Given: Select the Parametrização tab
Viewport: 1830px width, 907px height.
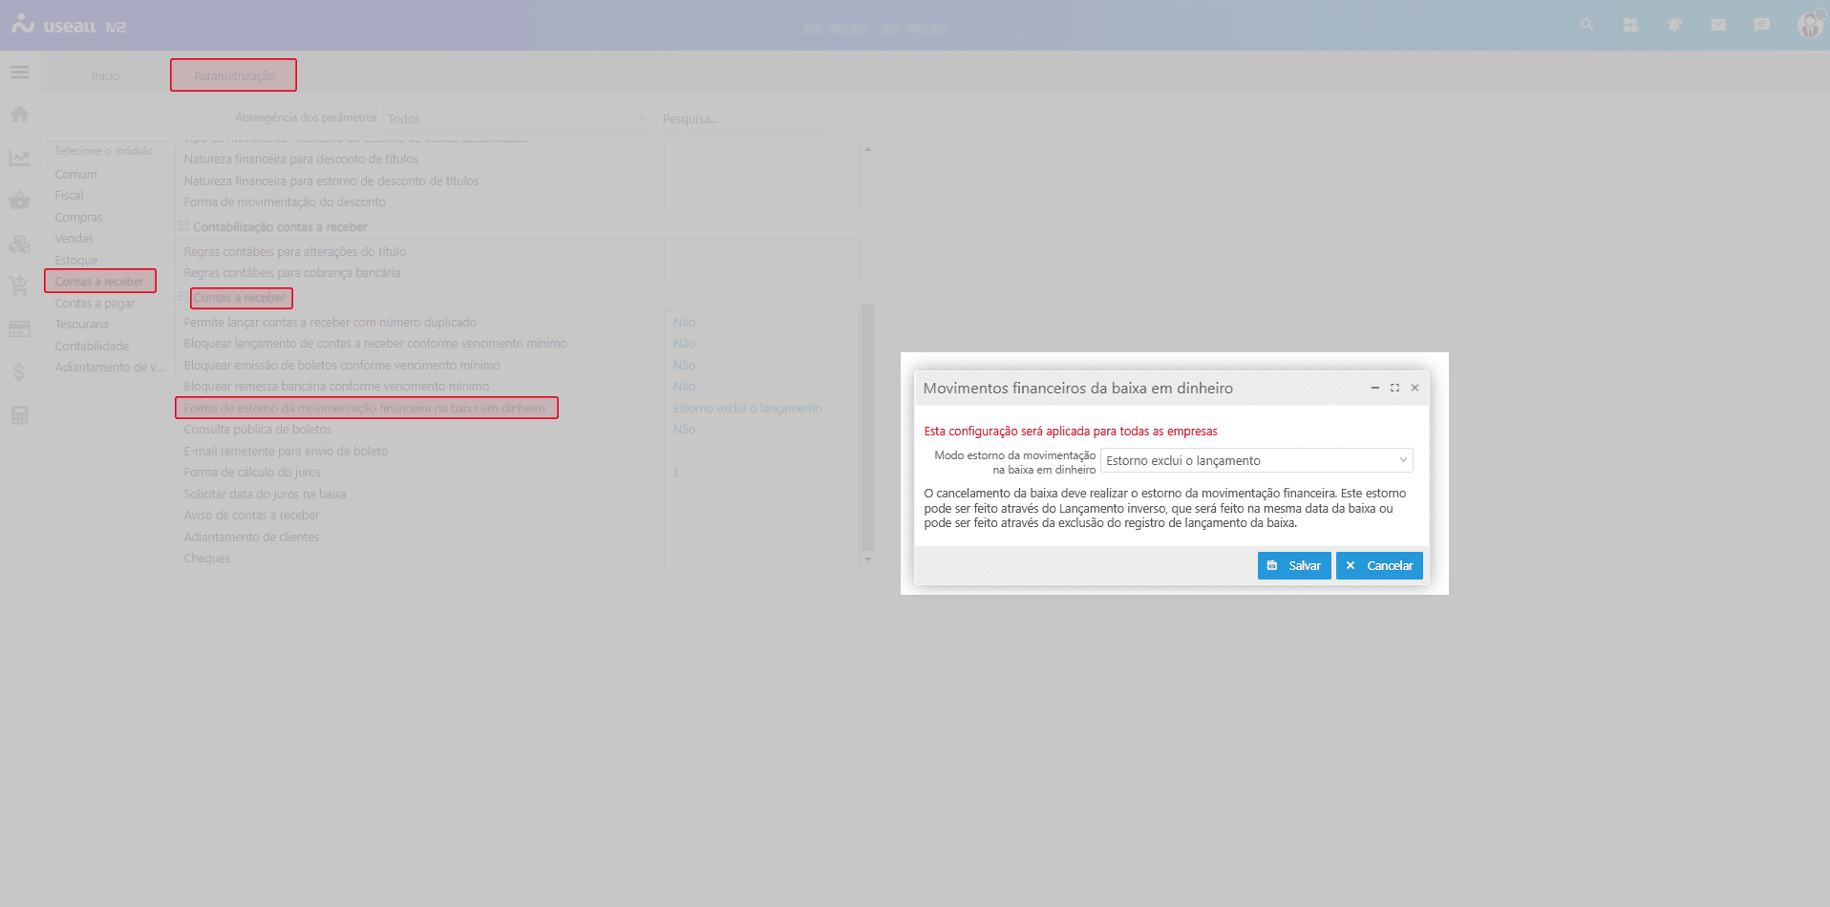Looking at the screenshot, I should point(234,76).
